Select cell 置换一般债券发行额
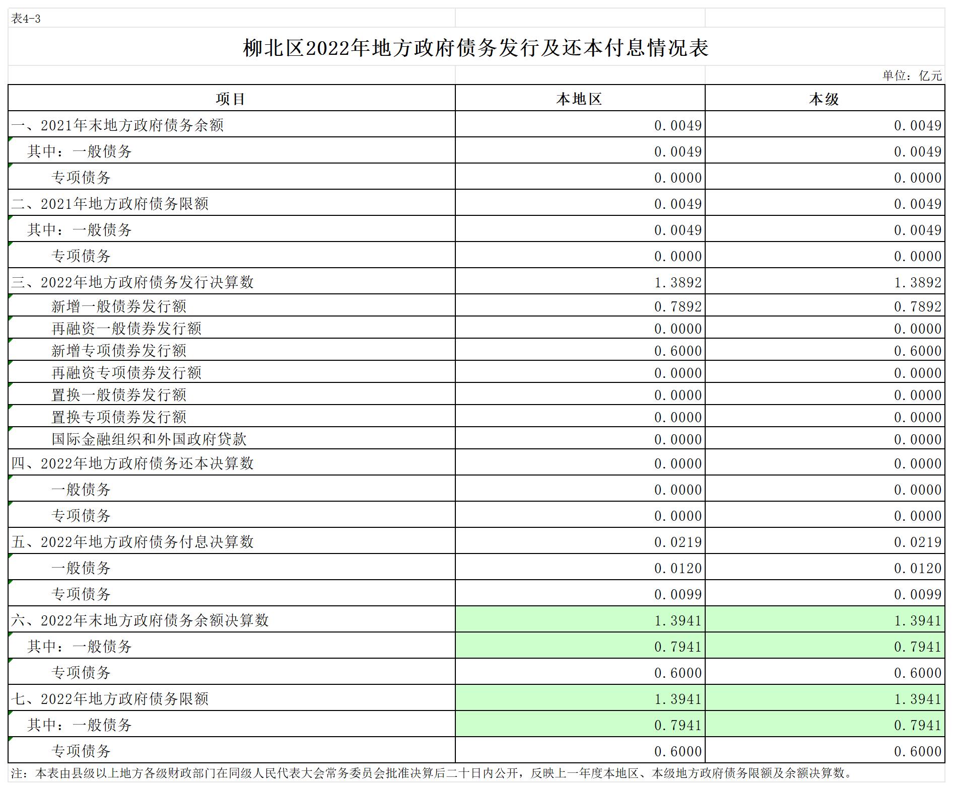Image resolution: width=953 pixels, height=790 pixels. tap(231, 394)
